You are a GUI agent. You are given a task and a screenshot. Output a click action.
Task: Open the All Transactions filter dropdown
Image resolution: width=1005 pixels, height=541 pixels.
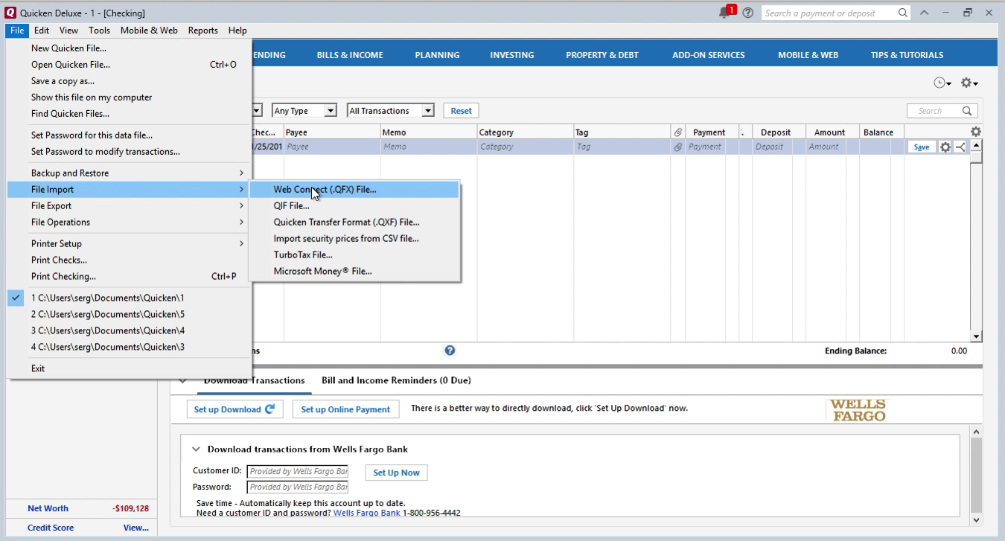(x=390, y=110)
